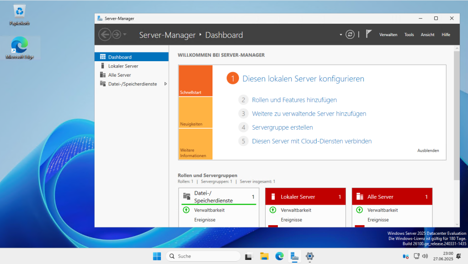
Task: Click the Weitere Informationen tile
Action: tap(196, 144)
